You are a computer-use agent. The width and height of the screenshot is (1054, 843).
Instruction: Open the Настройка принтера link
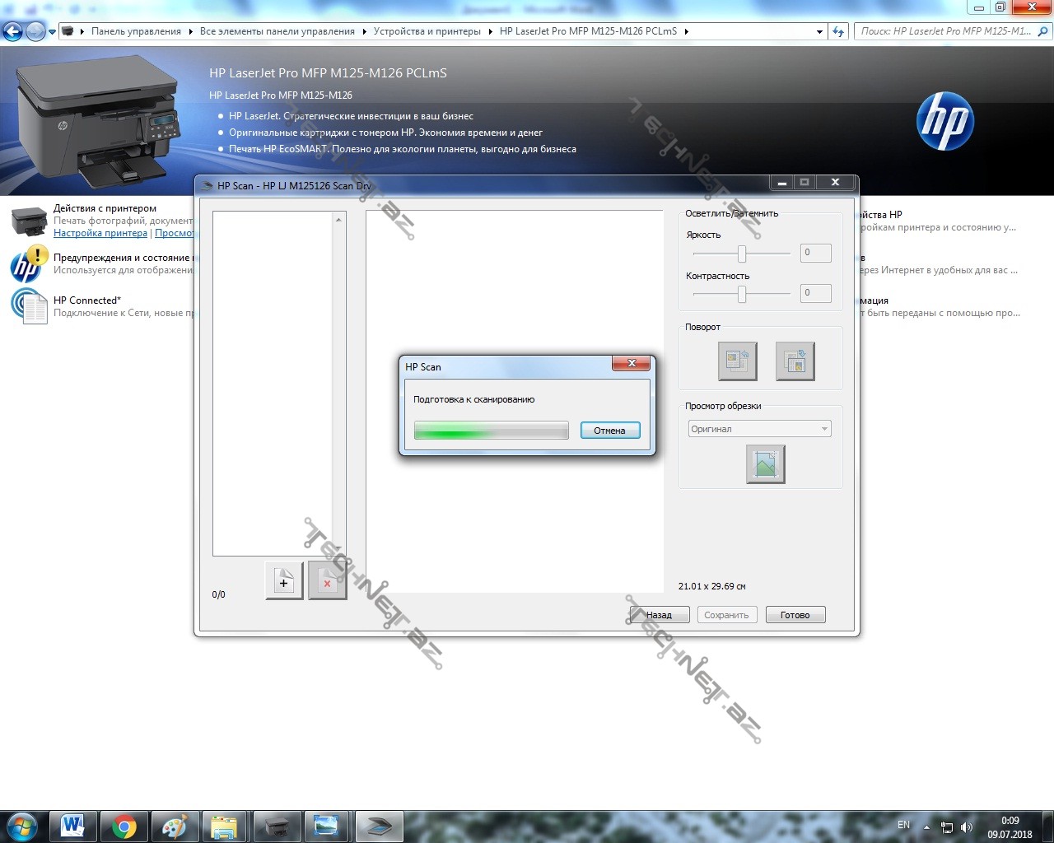pos(100,233)
